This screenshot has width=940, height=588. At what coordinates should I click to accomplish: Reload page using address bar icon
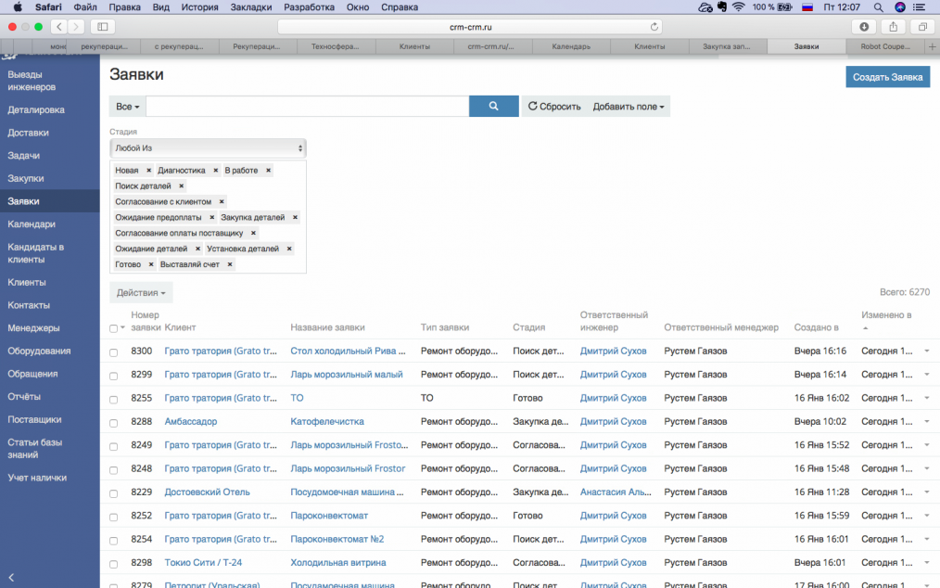[x=654, y=27]
